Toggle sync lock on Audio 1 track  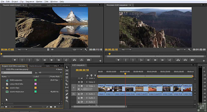[x=82, y=94]
